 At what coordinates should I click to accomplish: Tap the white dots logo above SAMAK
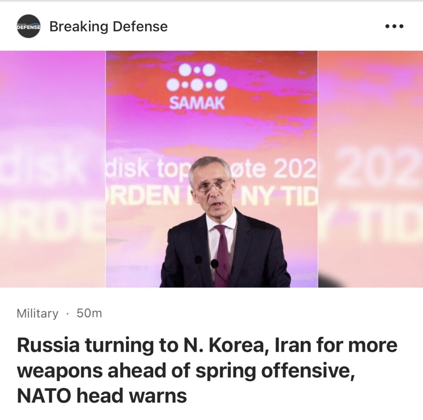[x=197, y=77]
